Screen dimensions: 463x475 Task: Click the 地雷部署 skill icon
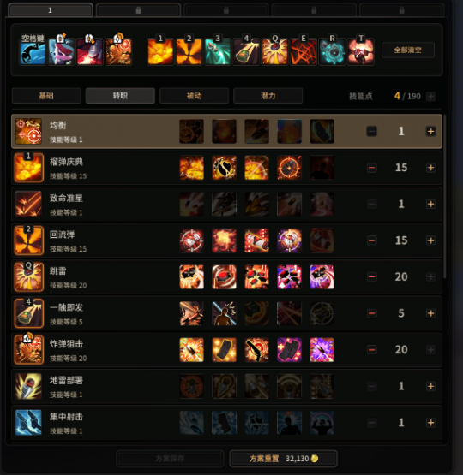point(29,386)
